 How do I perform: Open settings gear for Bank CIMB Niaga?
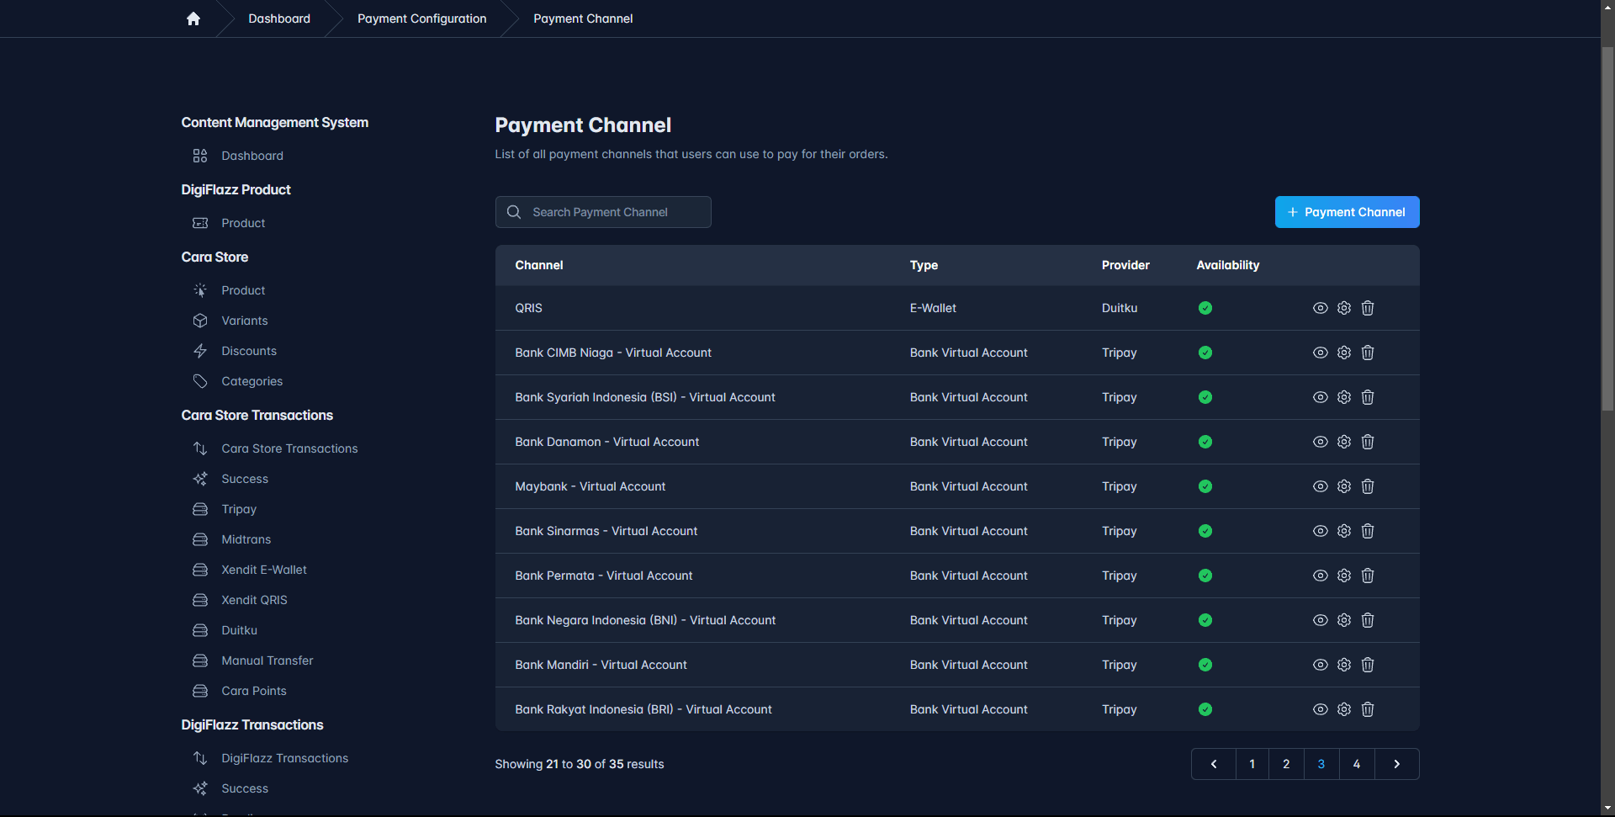tap(1344, 353)
